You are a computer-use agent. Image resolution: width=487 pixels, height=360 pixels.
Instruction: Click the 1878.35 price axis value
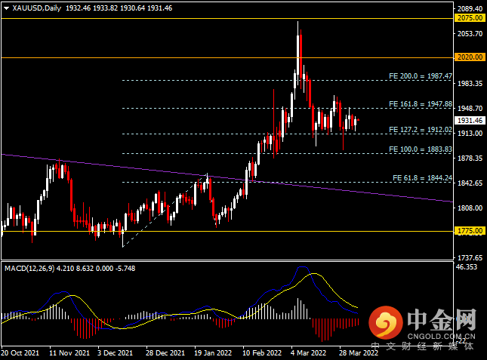470,158
